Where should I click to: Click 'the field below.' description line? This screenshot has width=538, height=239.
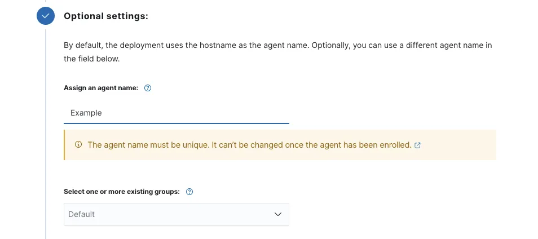91,59
